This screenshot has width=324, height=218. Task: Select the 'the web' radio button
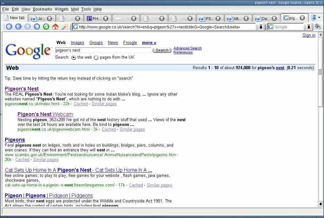click(73, 57)
